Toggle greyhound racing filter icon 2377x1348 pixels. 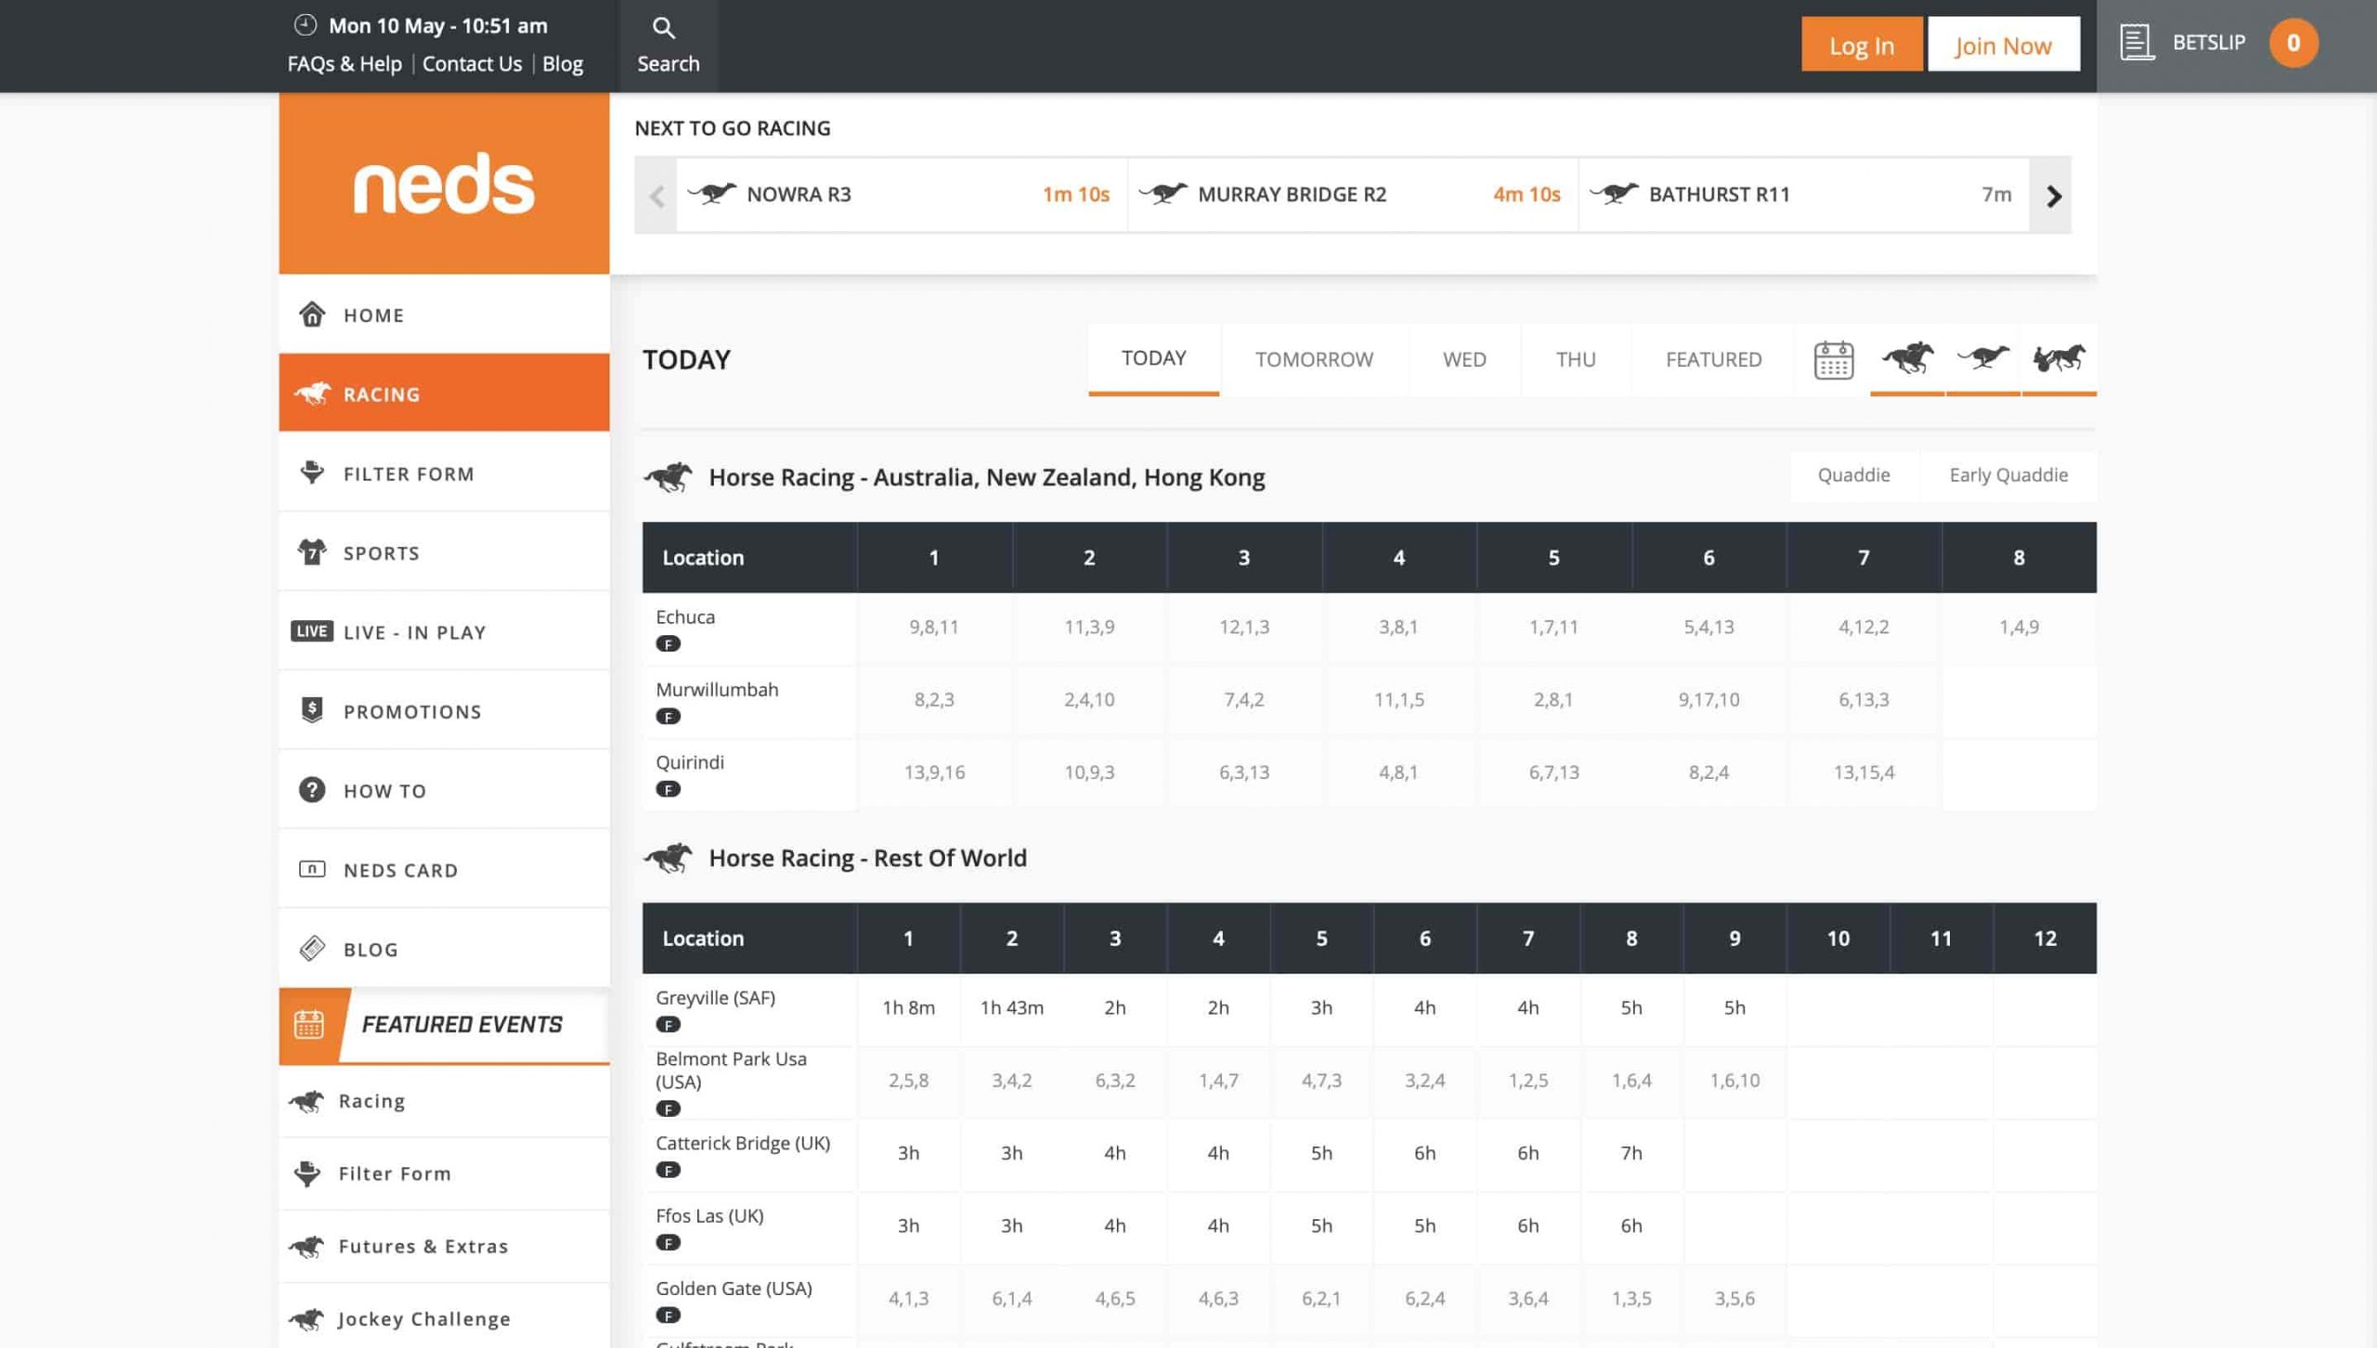[x=1982, y=357]
